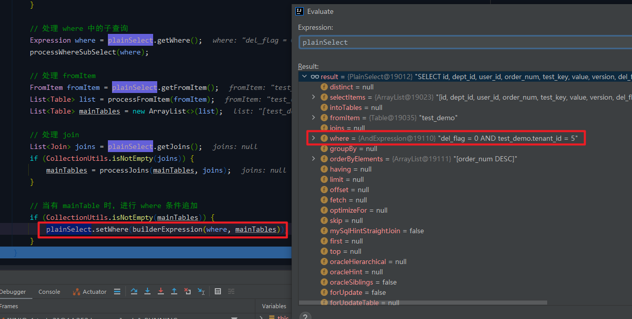Click 'processJoins' call in code

(x=124, y=170)
